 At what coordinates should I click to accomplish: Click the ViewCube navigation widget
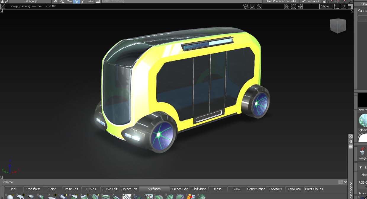coord(338,26)
